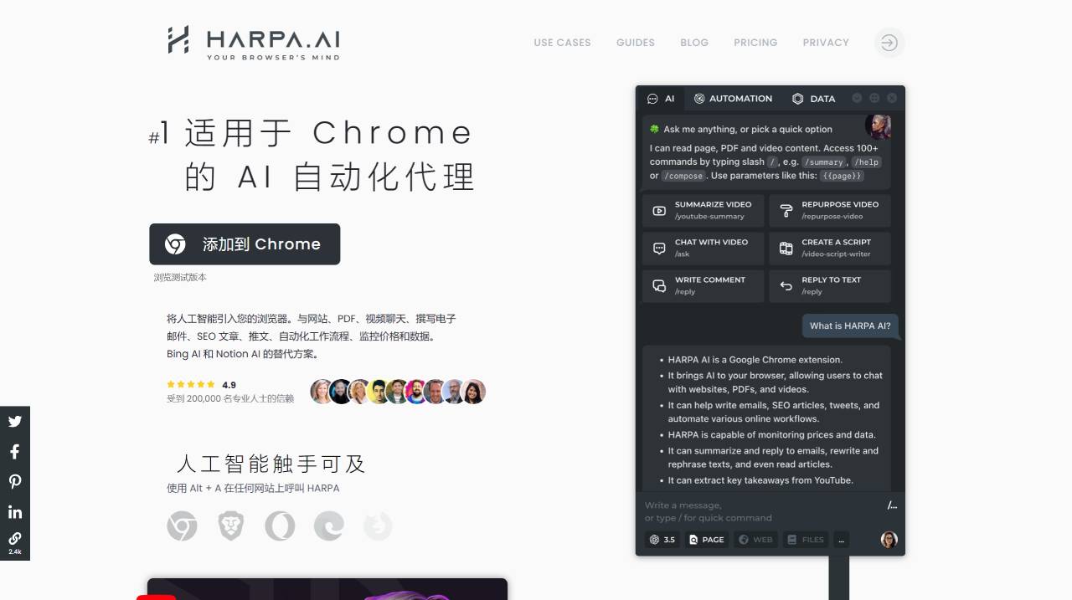Click the 添加到 Chrome button
The height and width of the screenshot is (600, 1072).
245,244
